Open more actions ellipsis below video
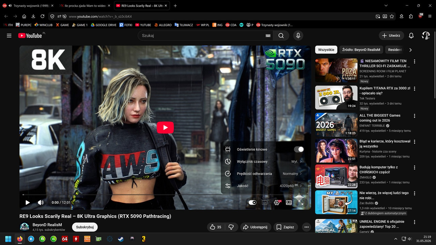 306,227
